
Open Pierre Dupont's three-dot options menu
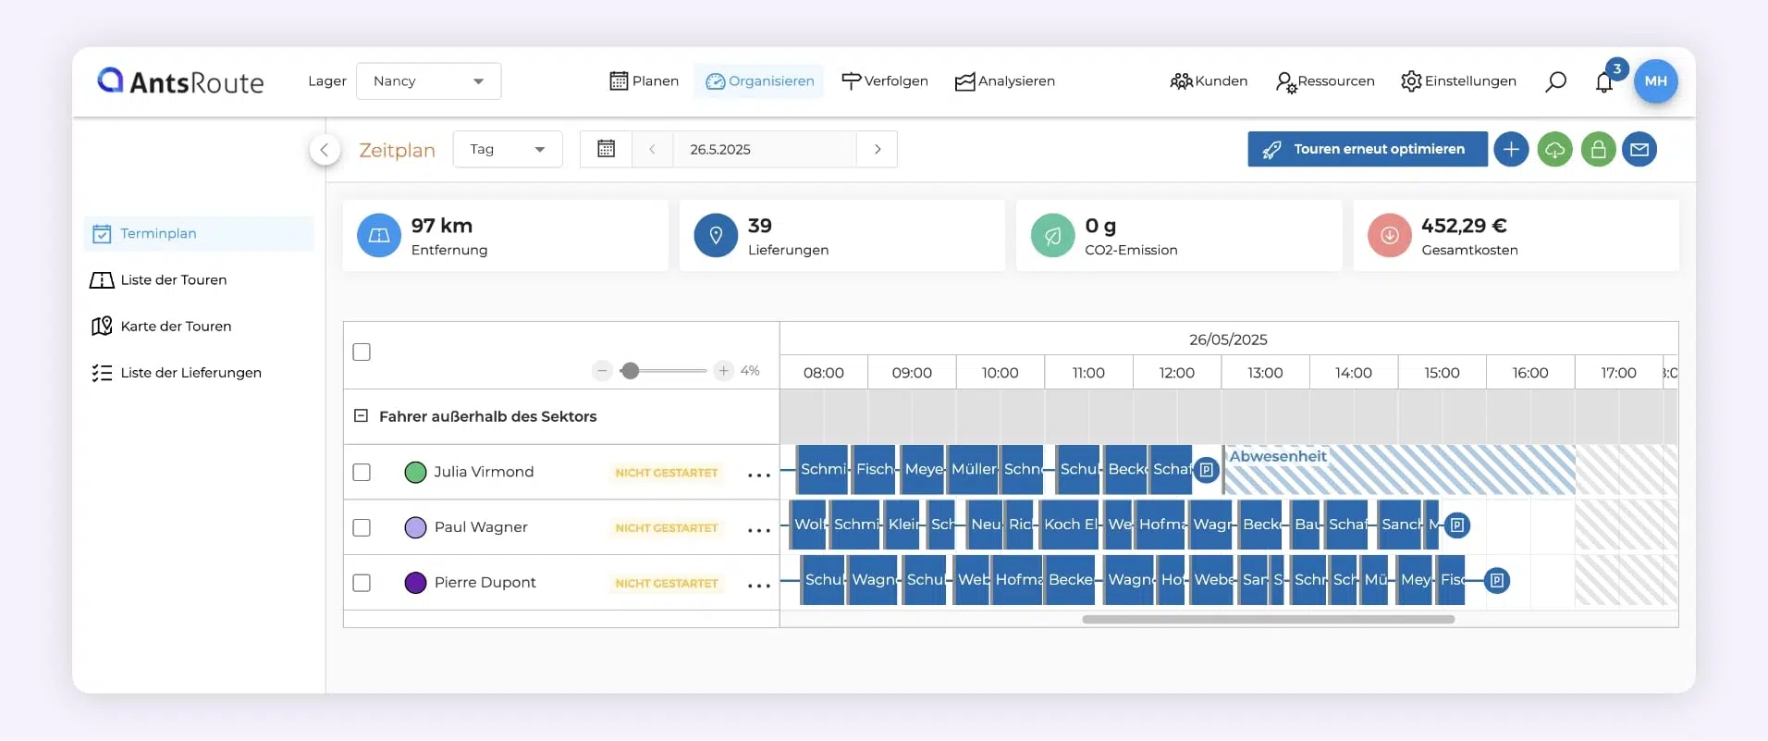coord(758,585)
